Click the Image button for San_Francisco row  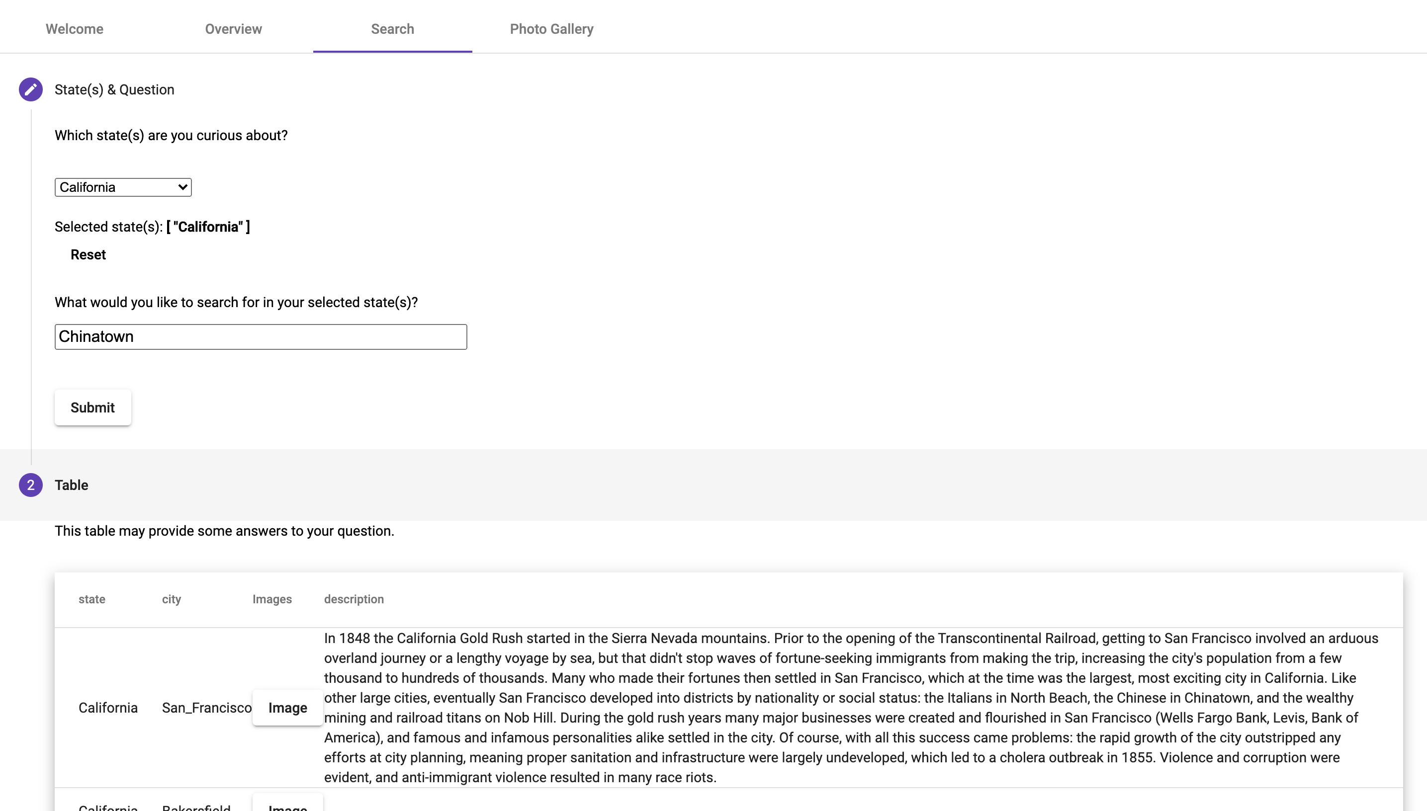pyautogui.click(x=287, y=708)
